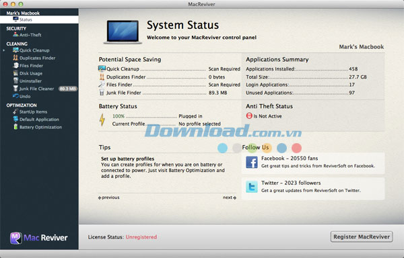Show the next tip

point(230,198)
